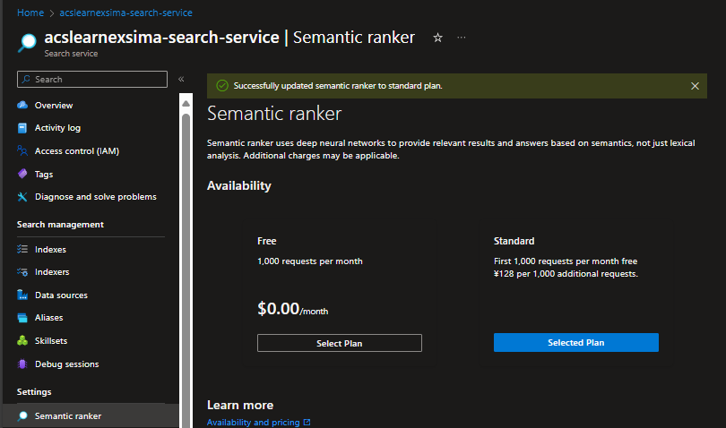Click the Settings section header

[x=34, y=392]
